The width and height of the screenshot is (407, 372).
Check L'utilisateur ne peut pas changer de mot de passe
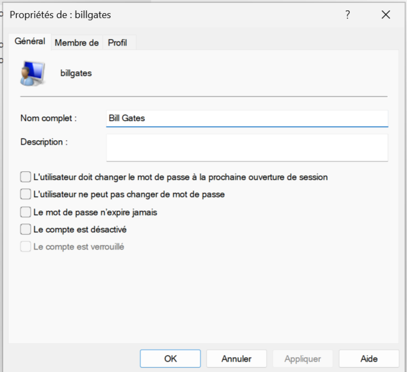tap(26, 194)
